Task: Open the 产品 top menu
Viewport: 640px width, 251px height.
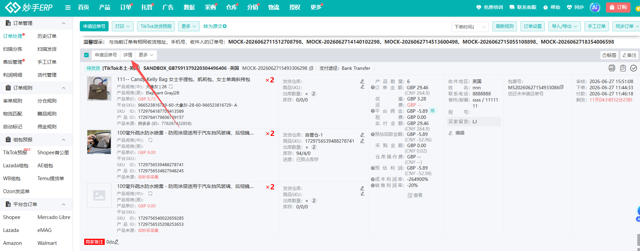Action: click(105, 7)
